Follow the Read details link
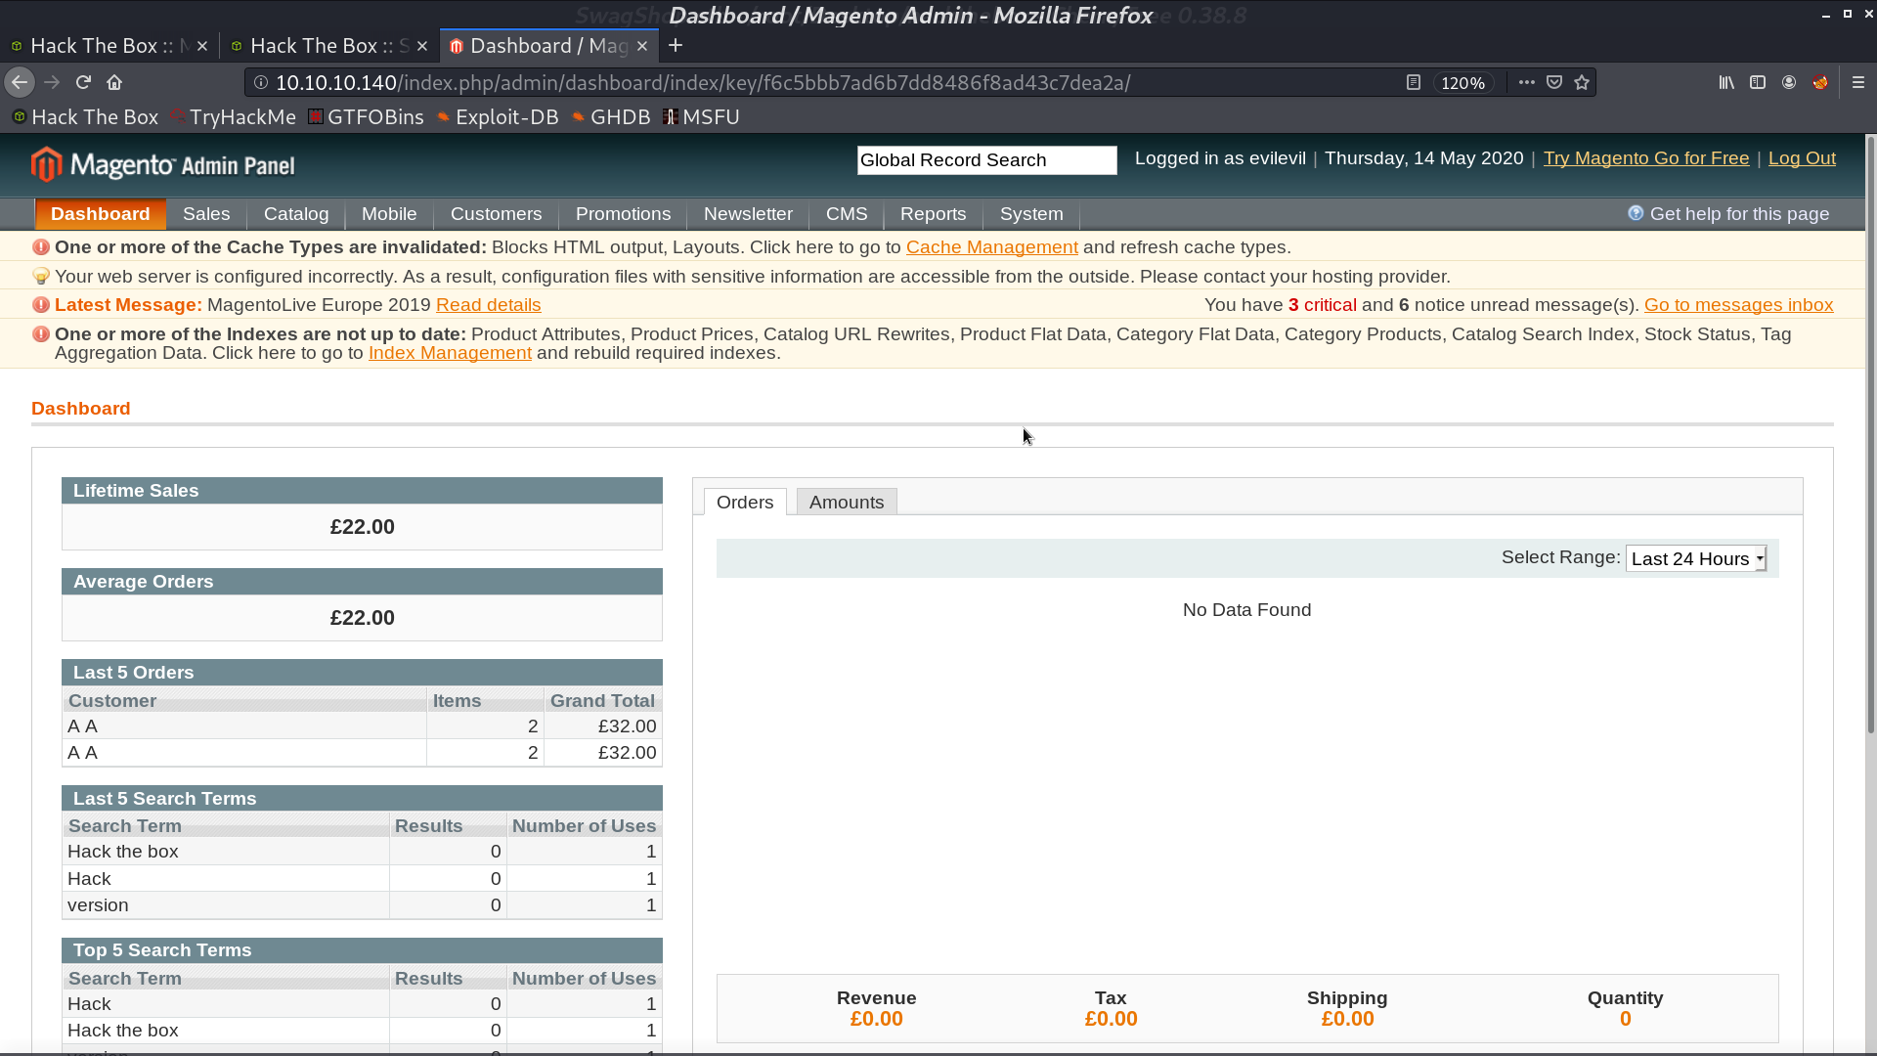The image size is (1877, 1056). tap(488, 305)
